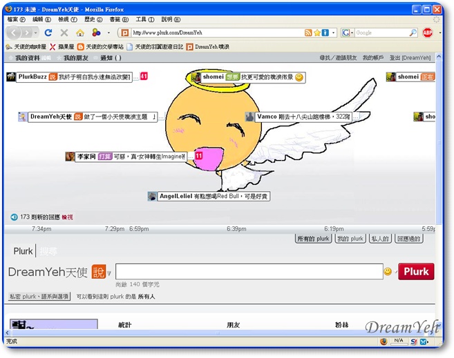The image size is (454, 358).
Task: Click 李家同 avatar on timeline
Action: tap(70, 157)
